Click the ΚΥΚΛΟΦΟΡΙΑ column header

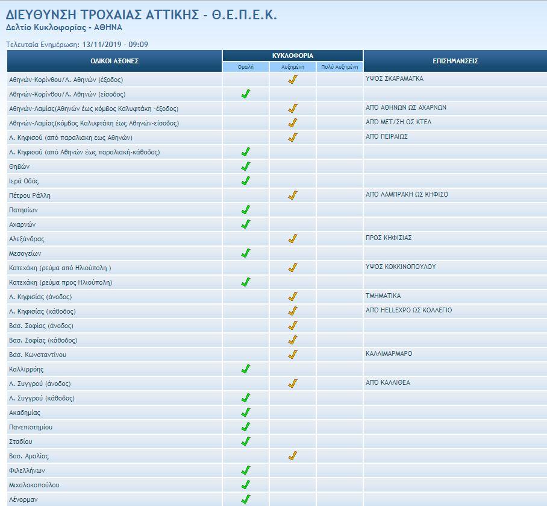click(293, 55)
